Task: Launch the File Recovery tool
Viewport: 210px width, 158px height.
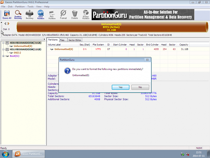Action: [29, 15]
